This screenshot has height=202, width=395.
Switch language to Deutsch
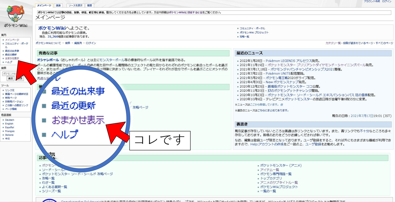[10, 120]
